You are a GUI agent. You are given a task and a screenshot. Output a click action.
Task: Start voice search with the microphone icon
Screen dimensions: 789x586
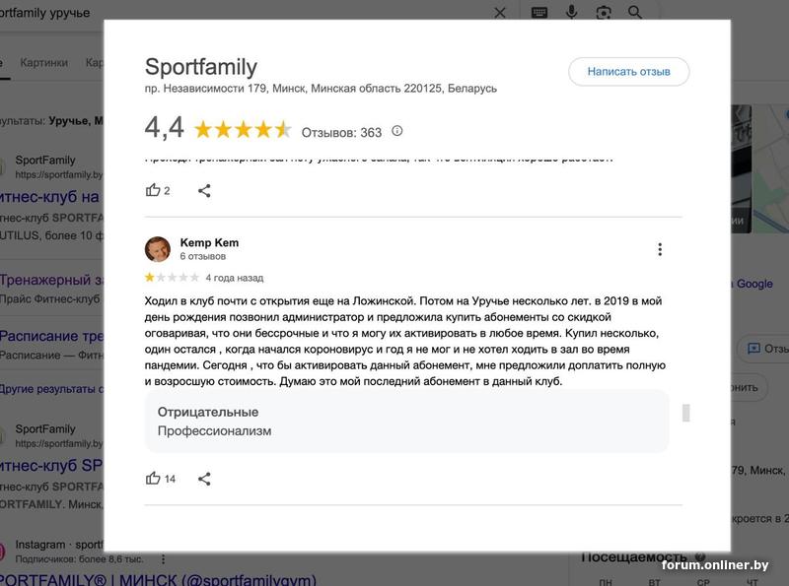(x=571, y=13)
